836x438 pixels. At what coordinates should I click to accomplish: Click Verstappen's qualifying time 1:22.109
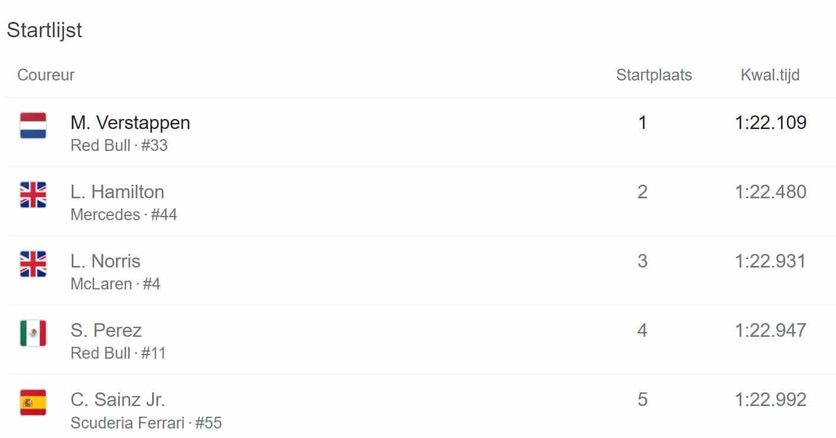pyautogui.click(x=770, y=123)
